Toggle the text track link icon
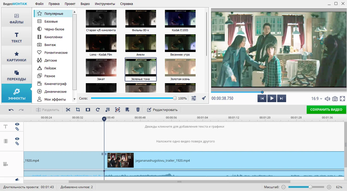The width and height of the screenshot is (347, 191). (x=17, y=129)
